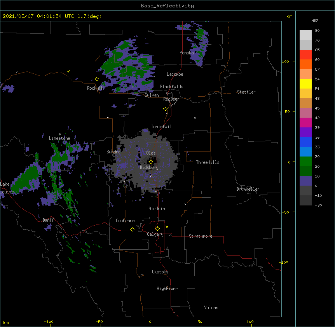Select the ThreeHills city label
This screenshot has width=335, height=327.
208,162
